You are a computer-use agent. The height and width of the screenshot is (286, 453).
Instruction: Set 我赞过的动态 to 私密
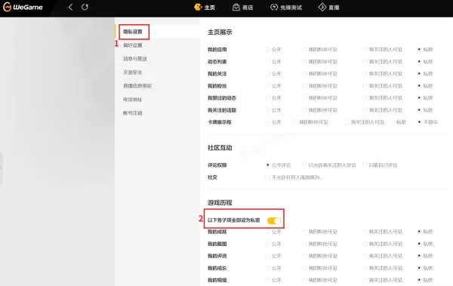pos(419,98)
